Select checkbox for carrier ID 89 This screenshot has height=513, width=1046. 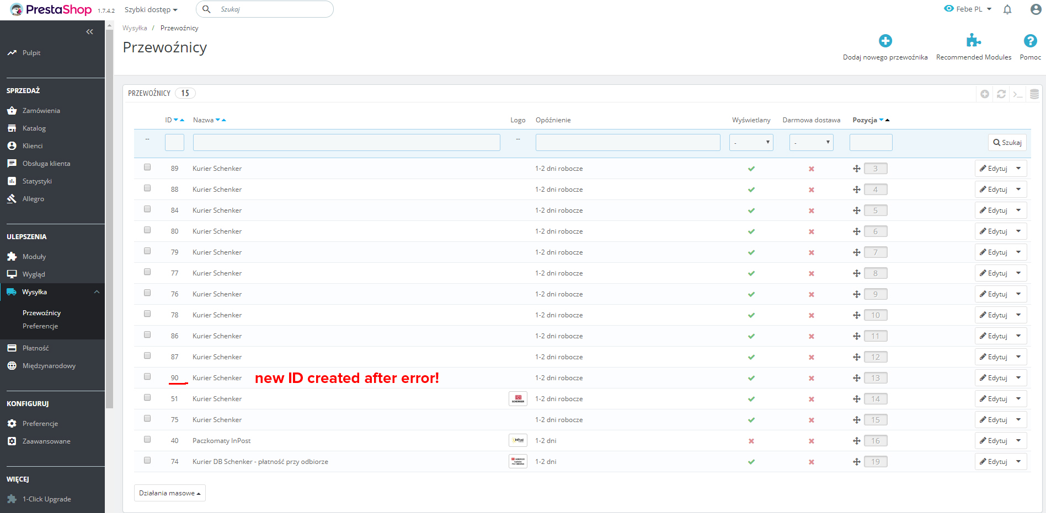pyautogui.click(x=147, y=168)
